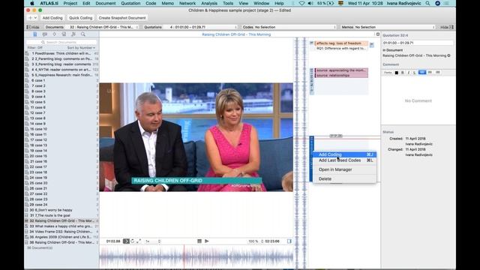Click the quotation time range field in inspector
The width and height of the screenshot is (480, 270).
coord(418,43)
